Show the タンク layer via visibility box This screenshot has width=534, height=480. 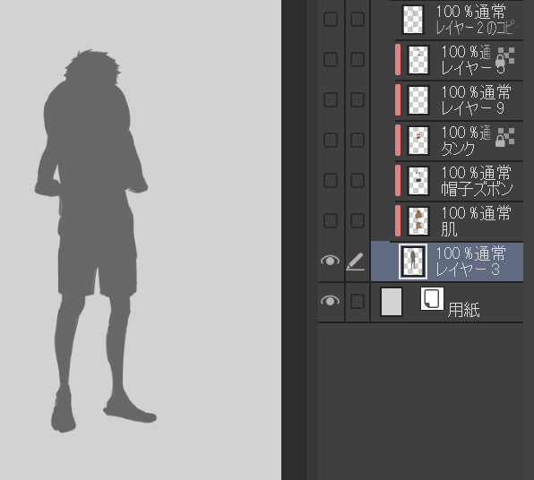pos(331,140)
